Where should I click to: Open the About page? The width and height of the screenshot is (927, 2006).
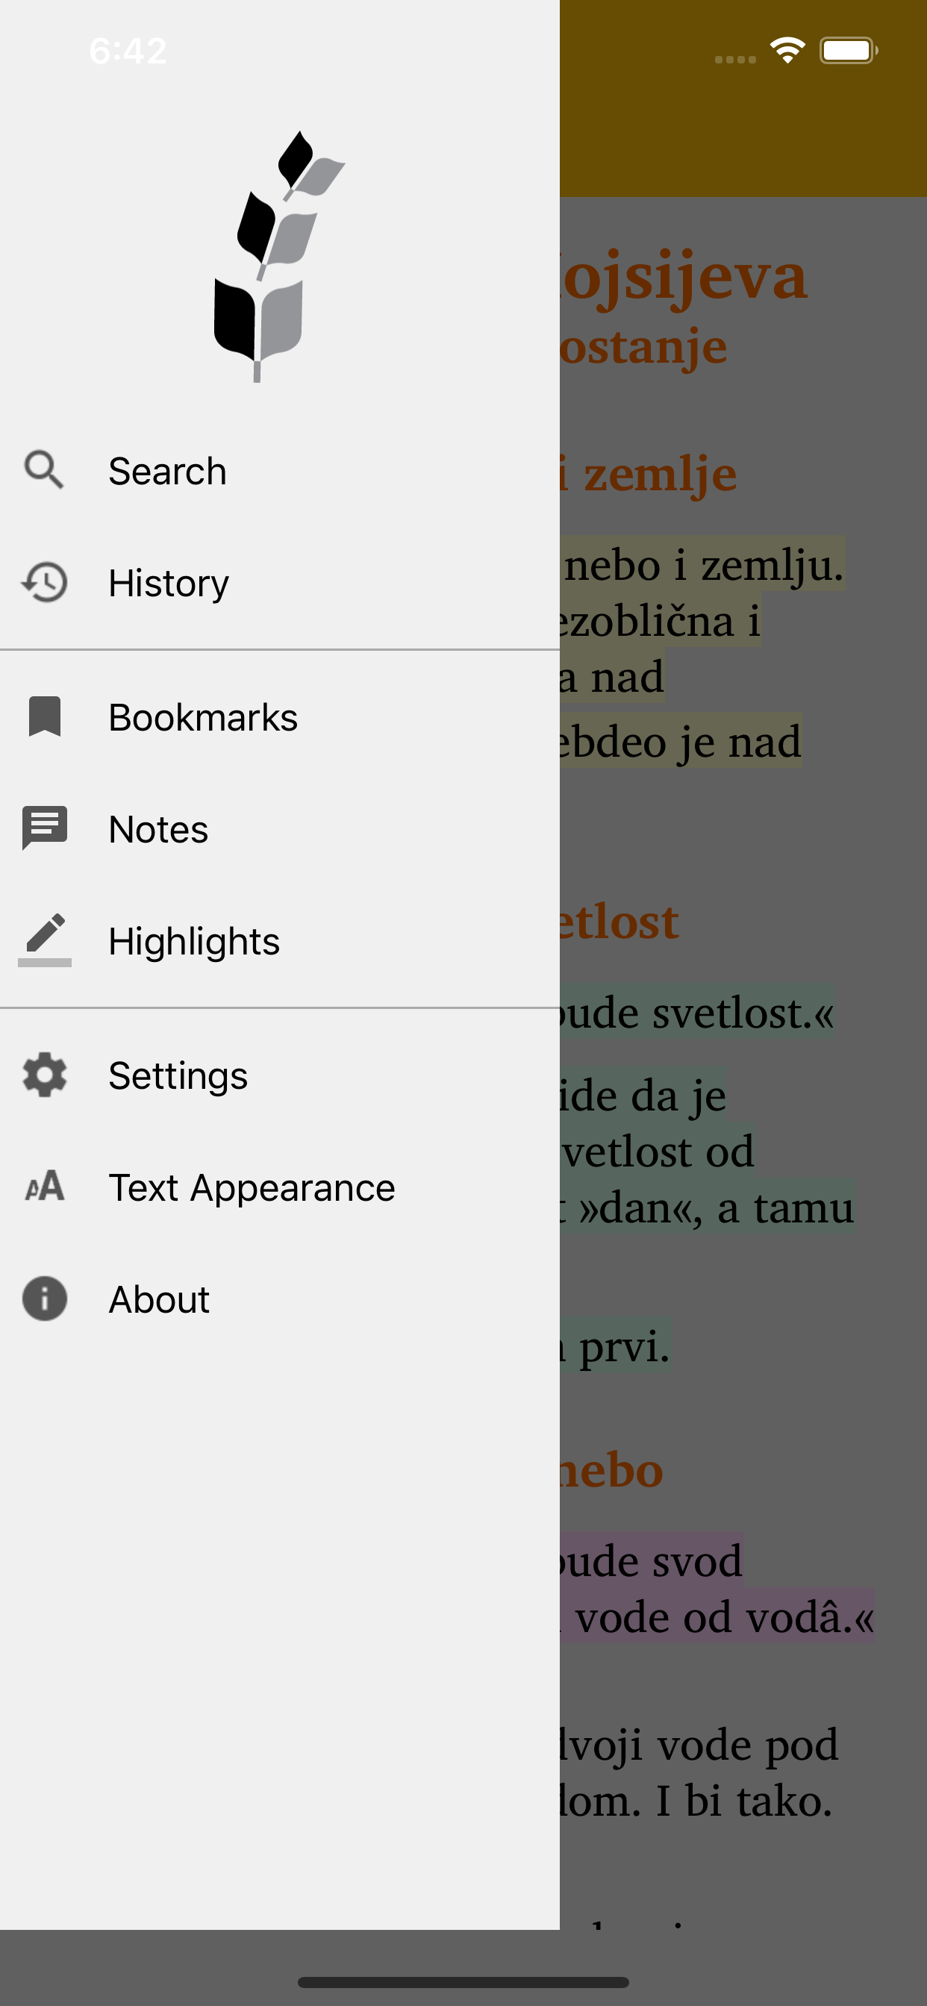pos(280,1300)
